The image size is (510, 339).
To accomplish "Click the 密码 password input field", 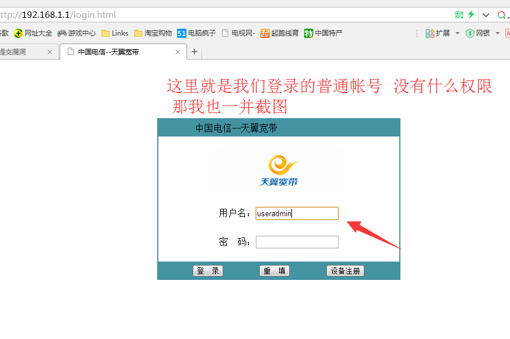I will pyautogui.click(x=297, y=242).
